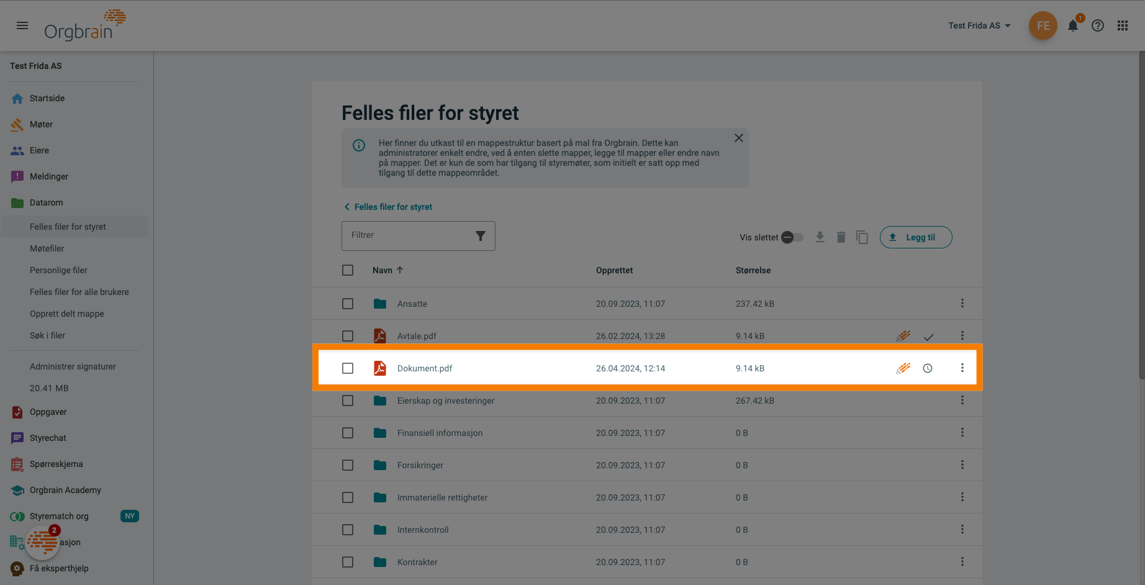Open Spørreskjema in the sidebar
This screenshot has width=1145, height=585.
[56, 464]
